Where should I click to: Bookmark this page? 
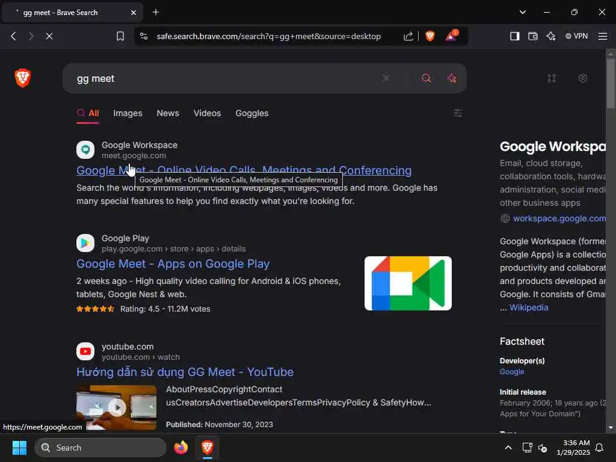[120, 36]
